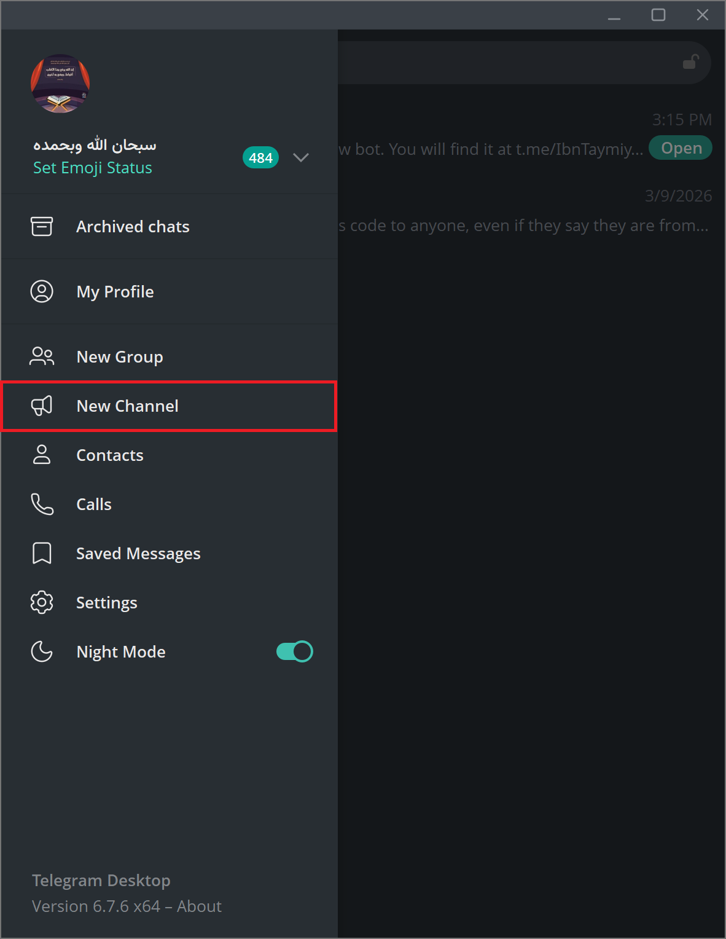
Task: Click the Set Emoji Status link
Action: coord(93,168)
